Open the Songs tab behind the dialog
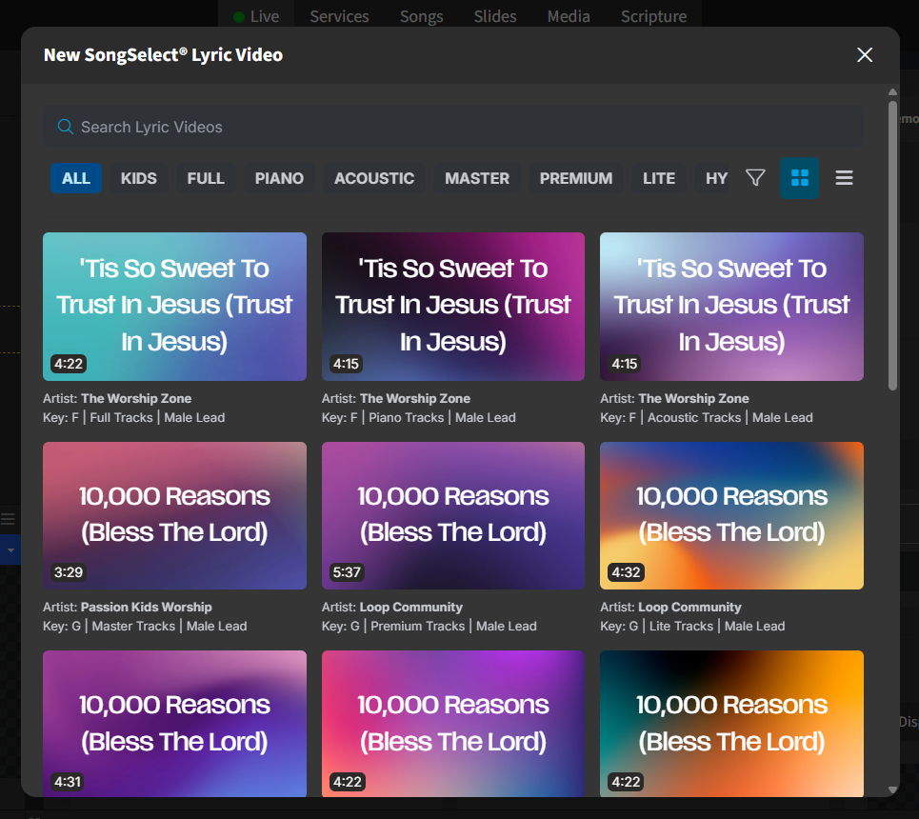 421,16
